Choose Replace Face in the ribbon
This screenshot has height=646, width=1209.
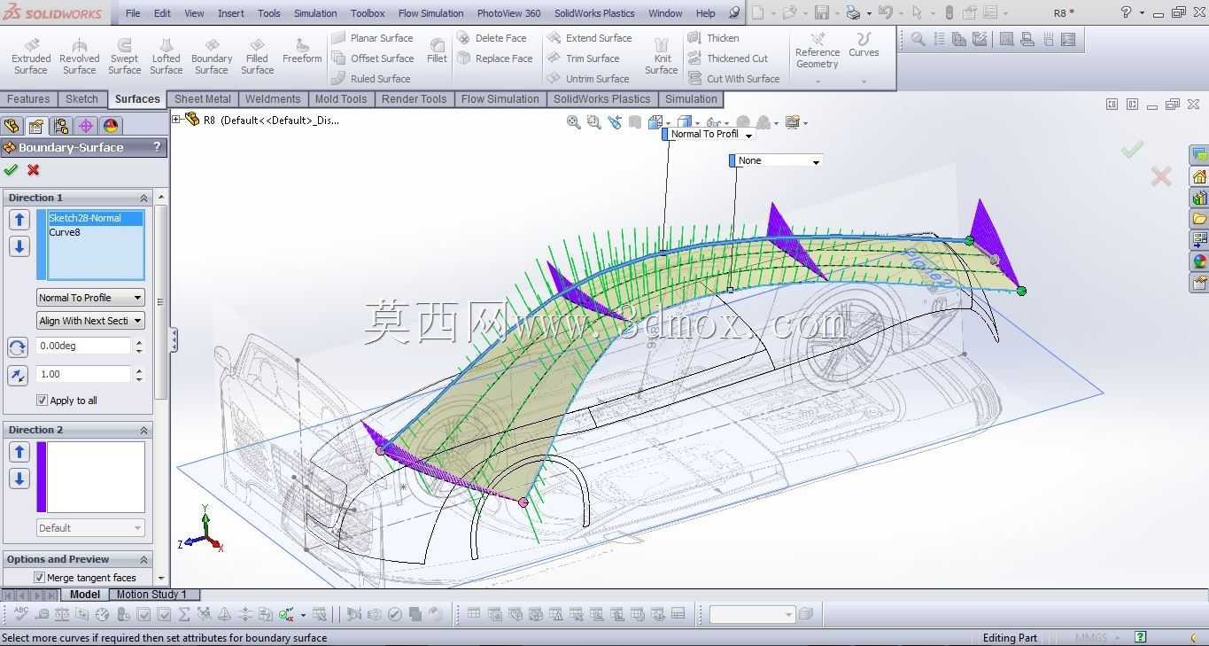tap(495, 58)
